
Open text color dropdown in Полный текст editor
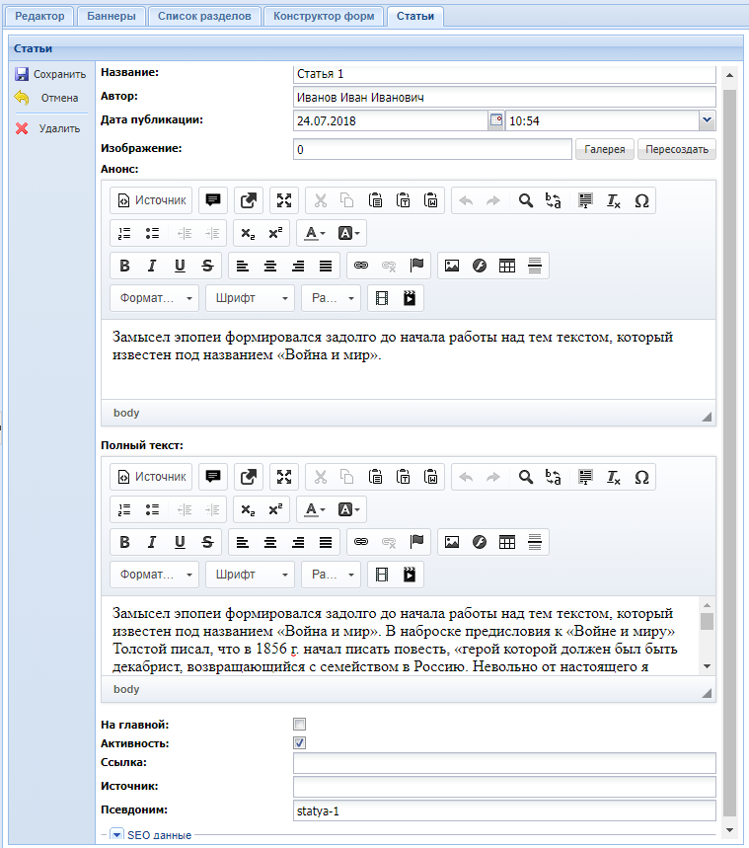314,509
